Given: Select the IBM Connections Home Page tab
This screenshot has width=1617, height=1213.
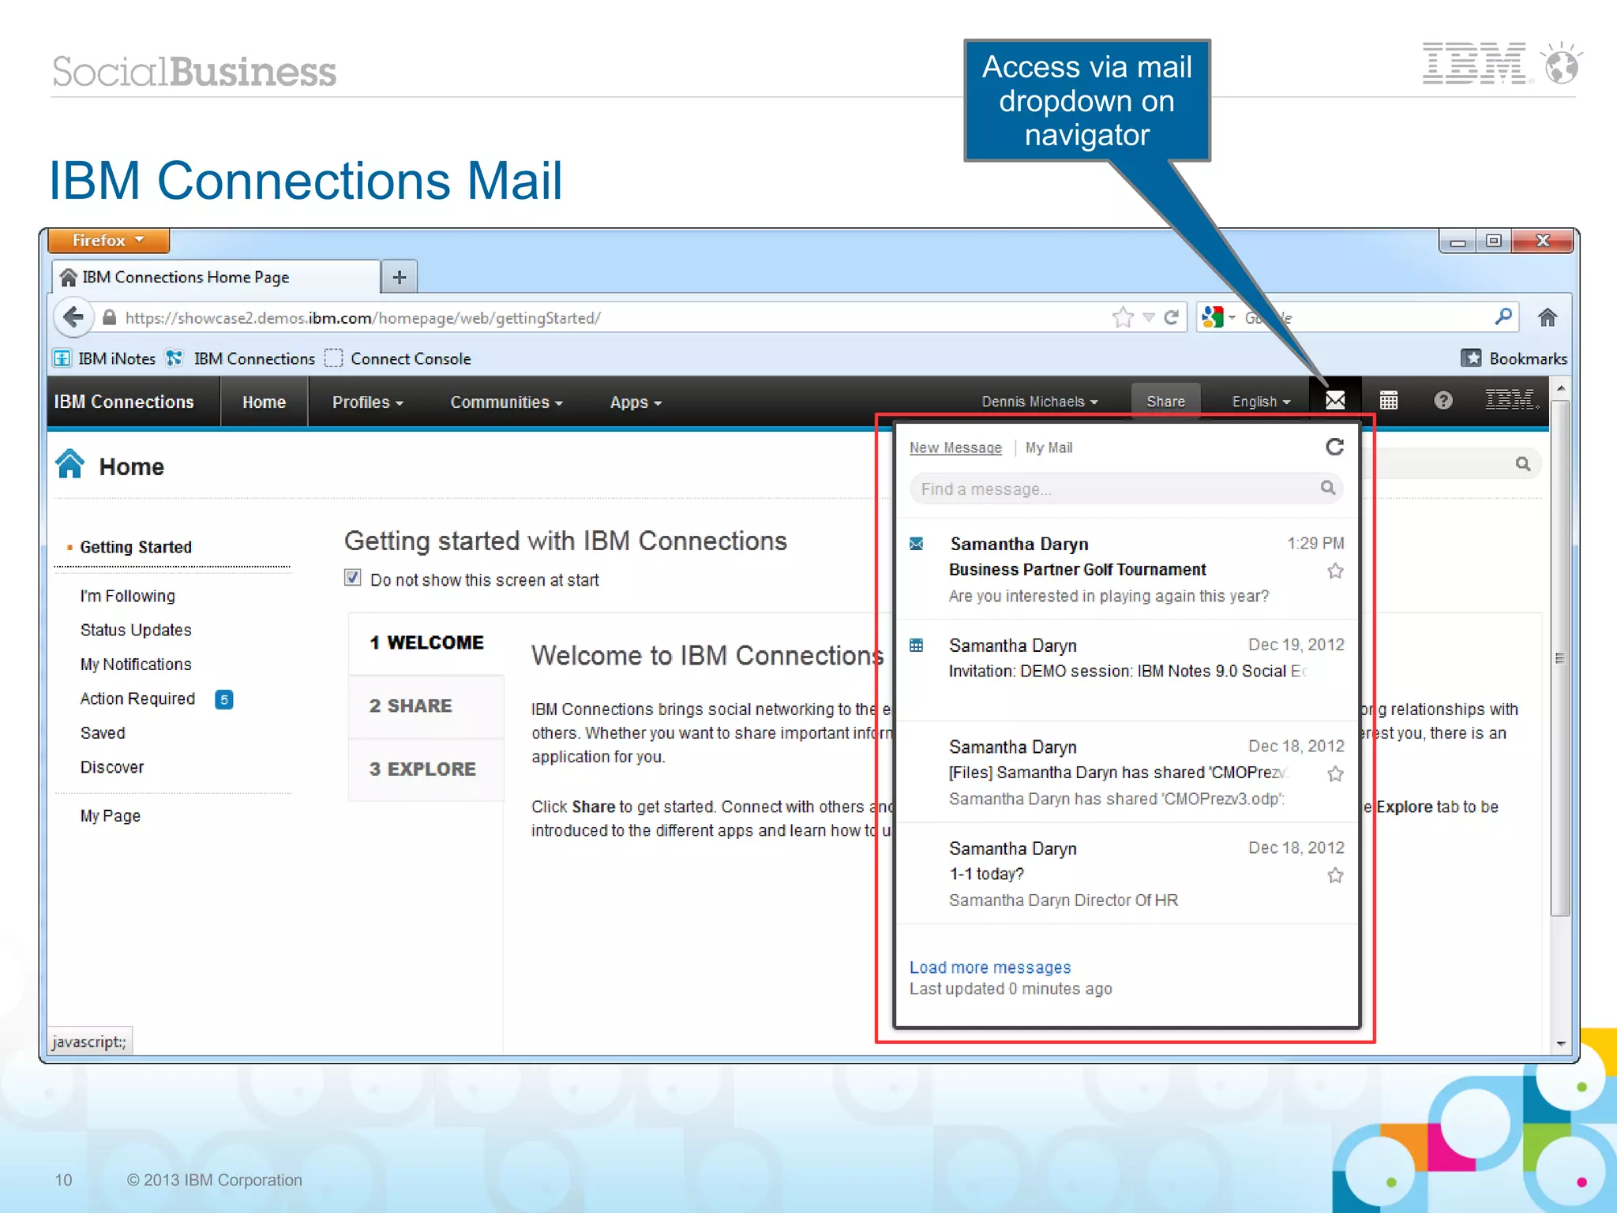Looking at the screenshot, I should (216, 277).
